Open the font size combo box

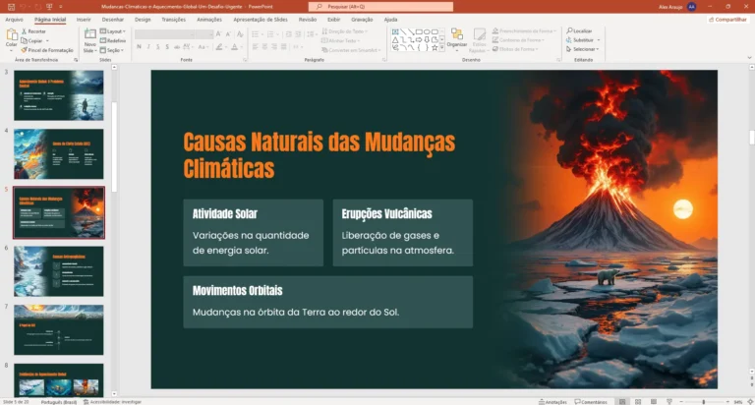click(x=204, y=34)
